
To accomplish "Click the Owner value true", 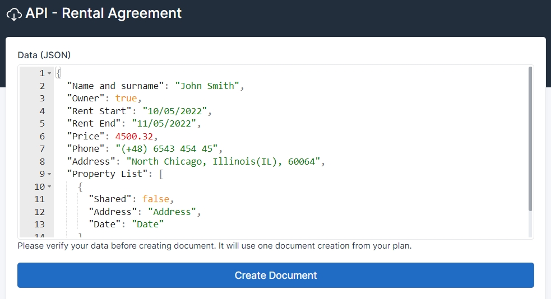I will coord(126,99).
